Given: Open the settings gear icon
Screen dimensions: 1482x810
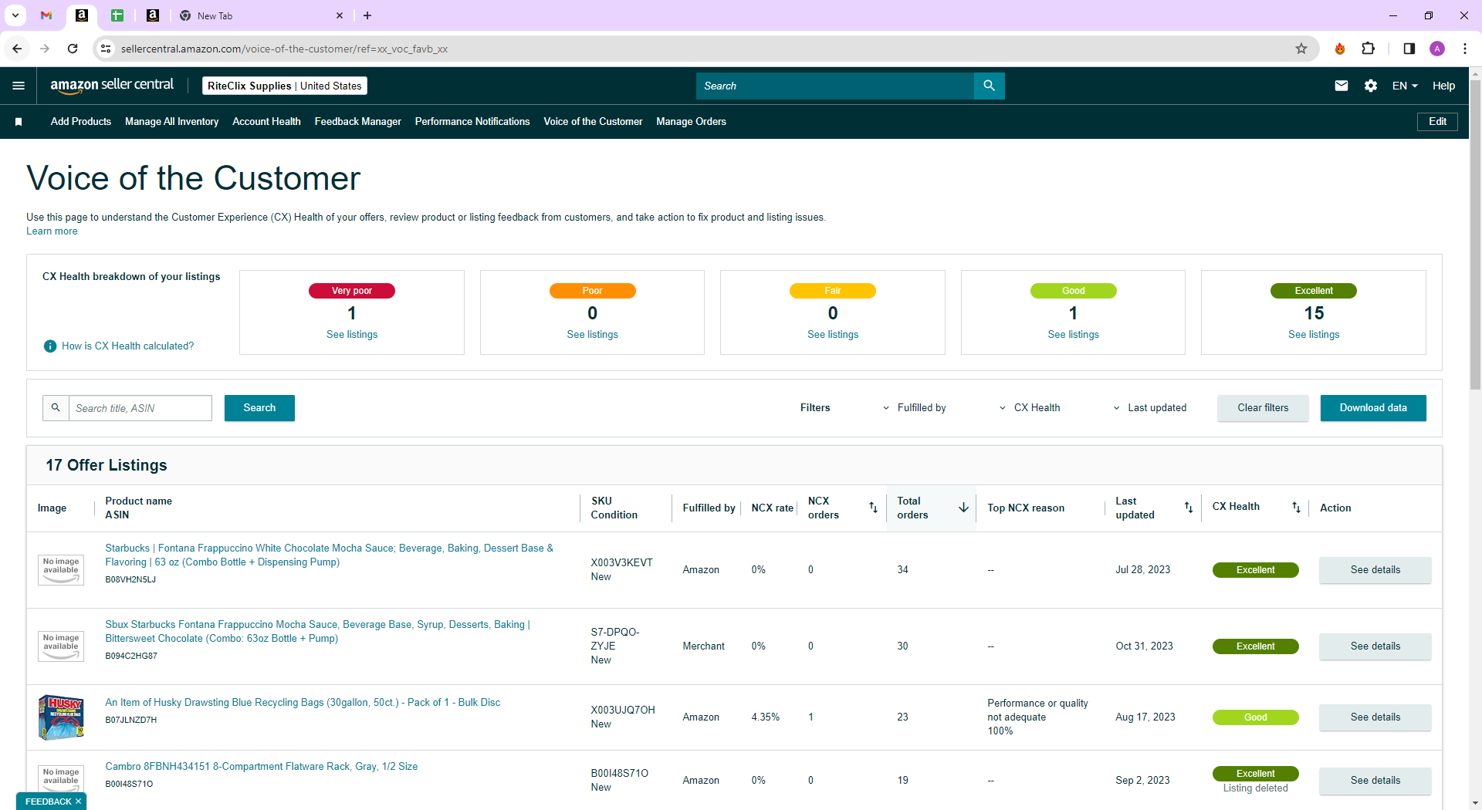Looking at the screenshot, I should point(1371,86).
